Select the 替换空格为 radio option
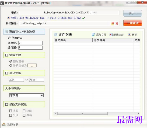 11,65
